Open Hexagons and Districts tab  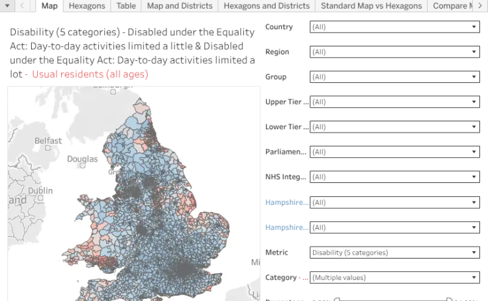click(x=267, y=5)
